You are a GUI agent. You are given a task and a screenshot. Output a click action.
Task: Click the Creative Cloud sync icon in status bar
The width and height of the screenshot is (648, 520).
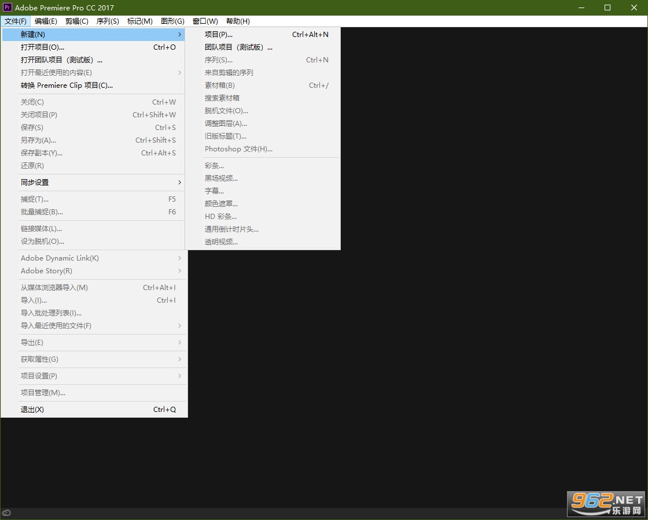[x=6, y=514]
